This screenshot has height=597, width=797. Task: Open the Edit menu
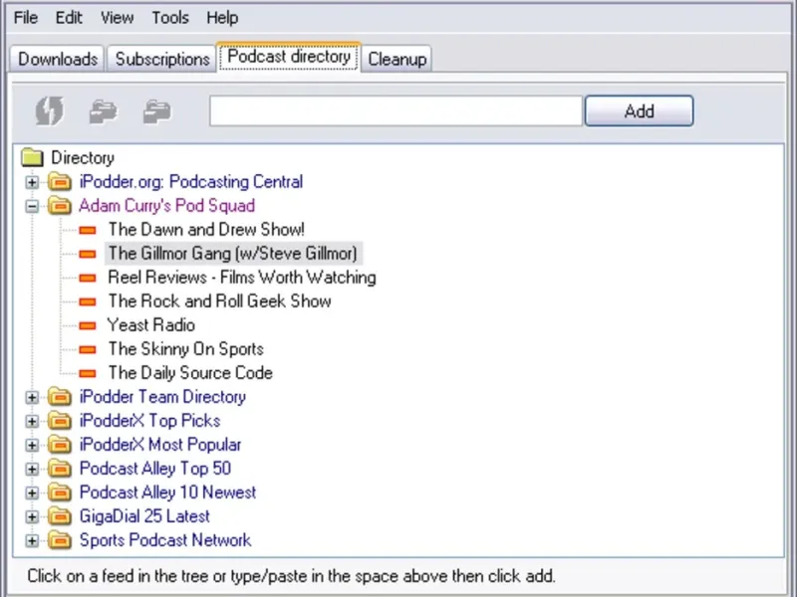click(x=69, y=18)
